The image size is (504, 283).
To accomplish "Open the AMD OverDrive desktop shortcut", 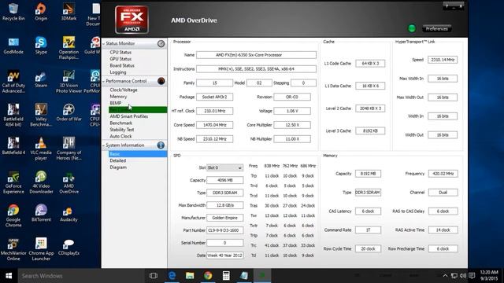I will click(x=69, y=182).
